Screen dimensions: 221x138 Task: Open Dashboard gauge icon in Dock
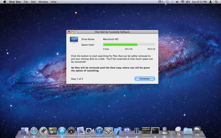pyautogui.click(x=71, y=131)
